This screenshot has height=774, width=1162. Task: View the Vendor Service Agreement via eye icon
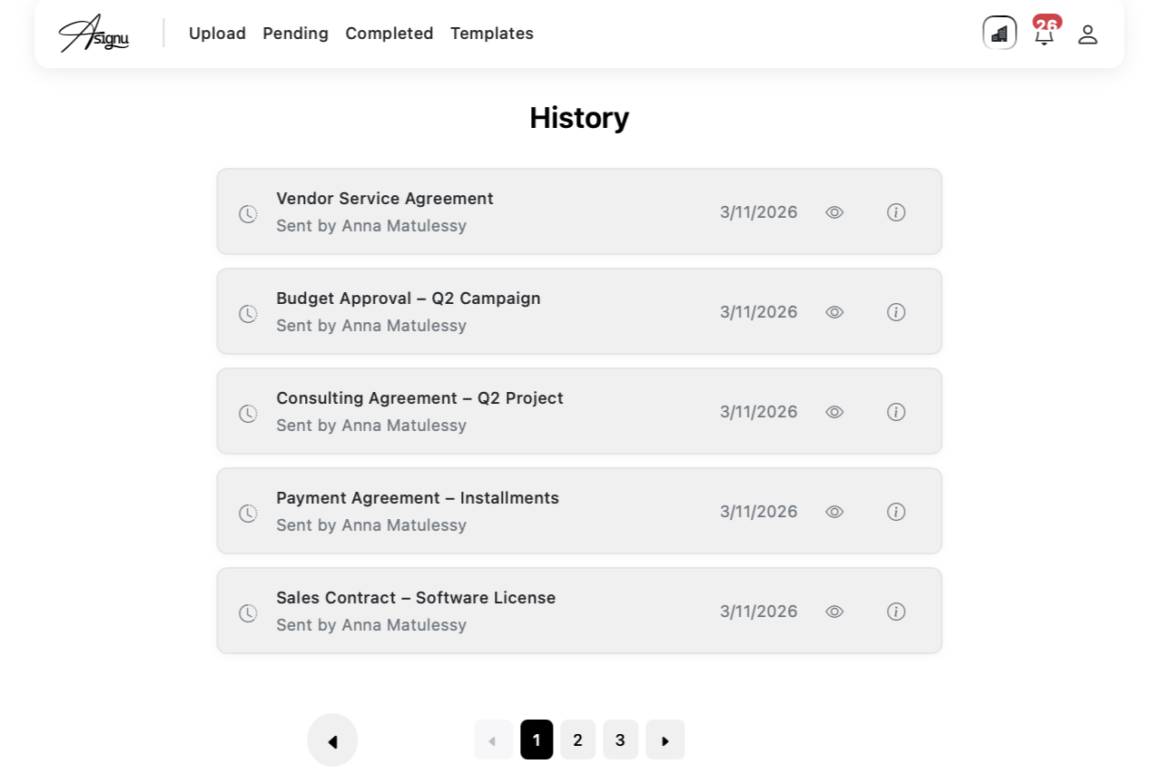pos(834,212)
